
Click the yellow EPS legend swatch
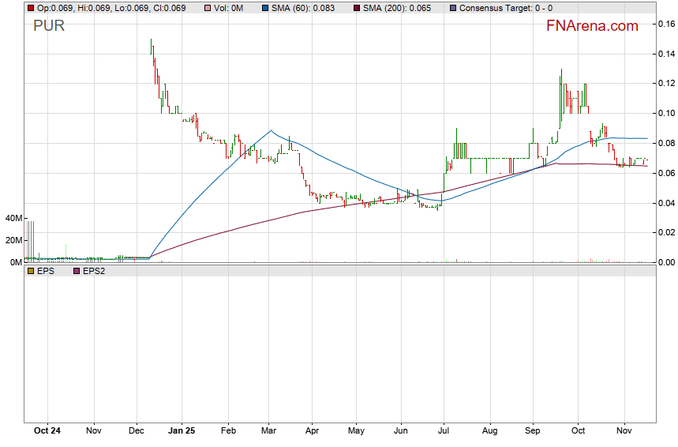coord(31,271)
